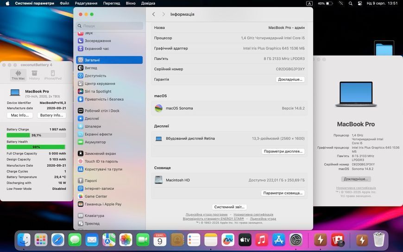Go forward with the forward arrow
Viewport: 403px width, 252px height.
pyautogui.click(x=164, y=14)
